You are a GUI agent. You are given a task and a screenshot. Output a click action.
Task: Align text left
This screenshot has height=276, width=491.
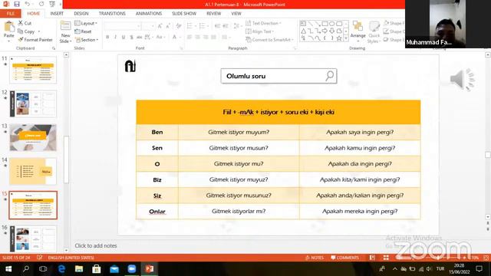click(189, 37)
